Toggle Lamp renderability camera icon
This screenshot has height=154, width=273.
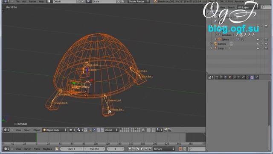point(266,48)
